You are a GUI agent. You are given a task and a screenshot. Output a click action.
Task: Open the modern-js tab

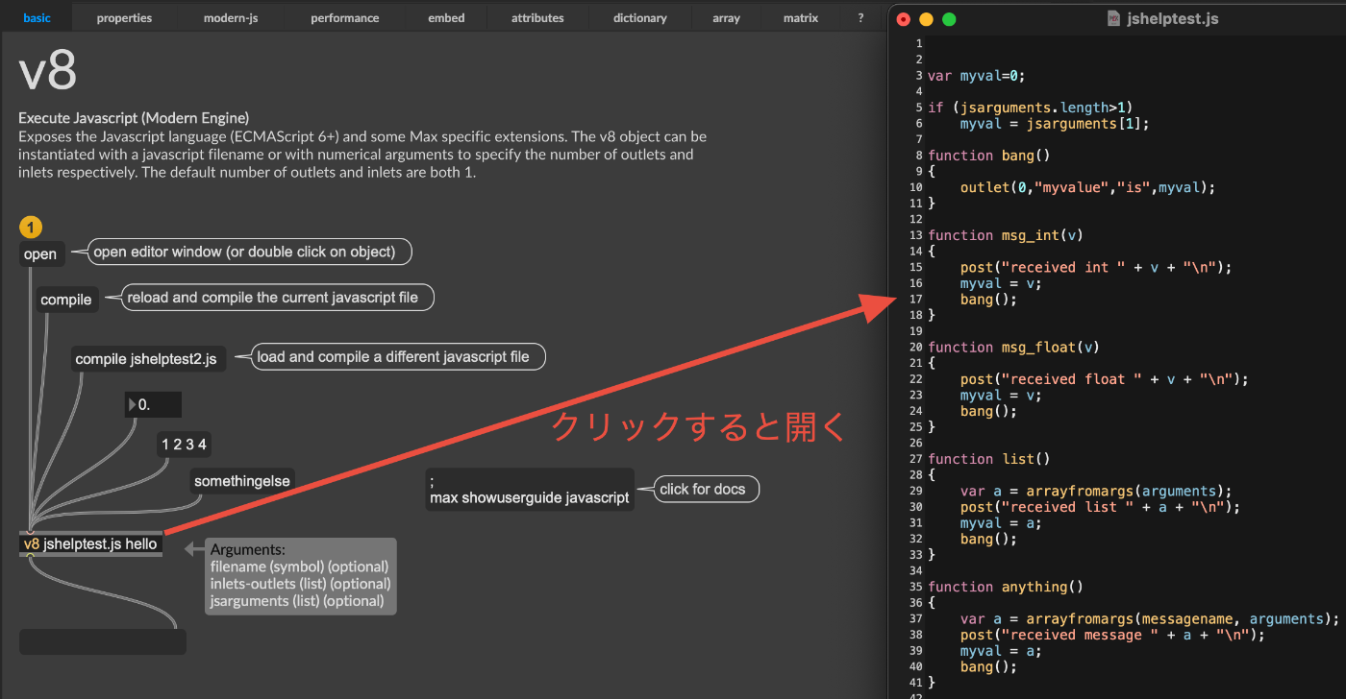[x=231, y=17]
